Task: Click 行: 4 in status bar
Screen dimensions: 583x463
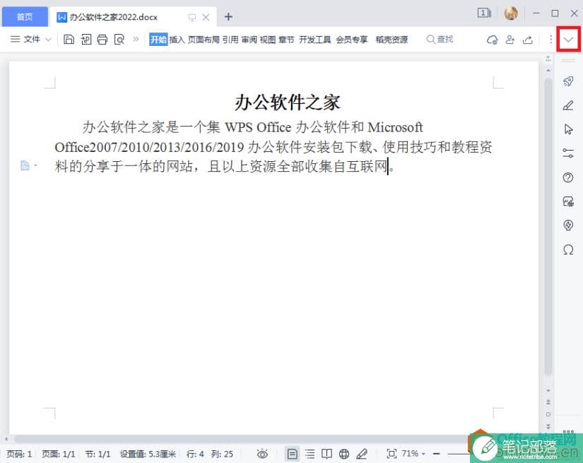Action: [195, 454]
